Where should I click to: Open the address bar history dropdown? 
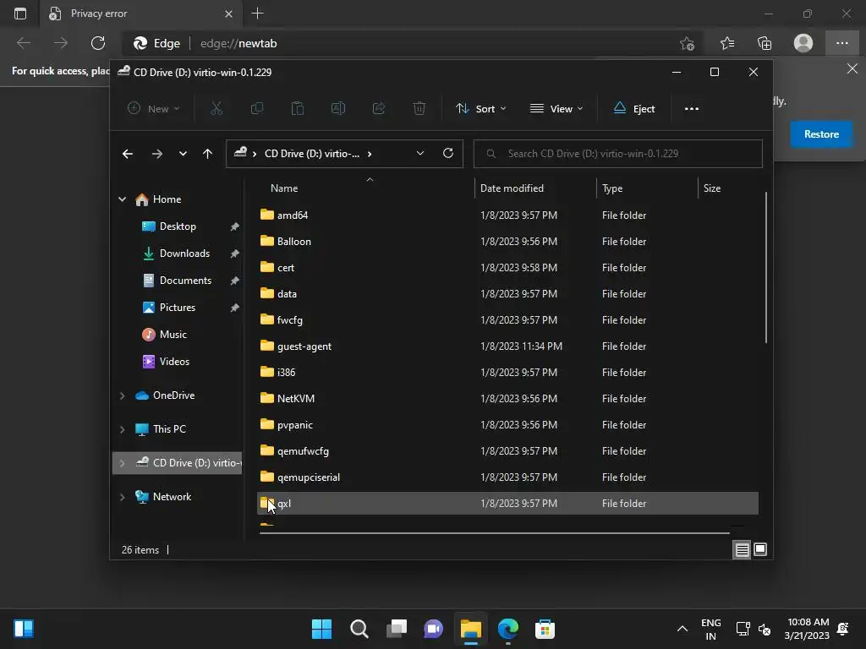pos(419,154)
